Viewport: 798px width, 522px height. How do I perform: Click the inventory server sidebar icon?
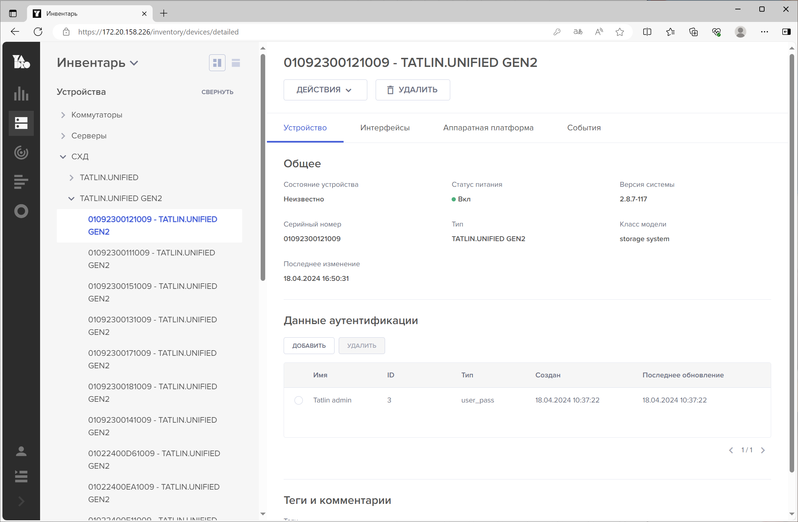(21, 123)
